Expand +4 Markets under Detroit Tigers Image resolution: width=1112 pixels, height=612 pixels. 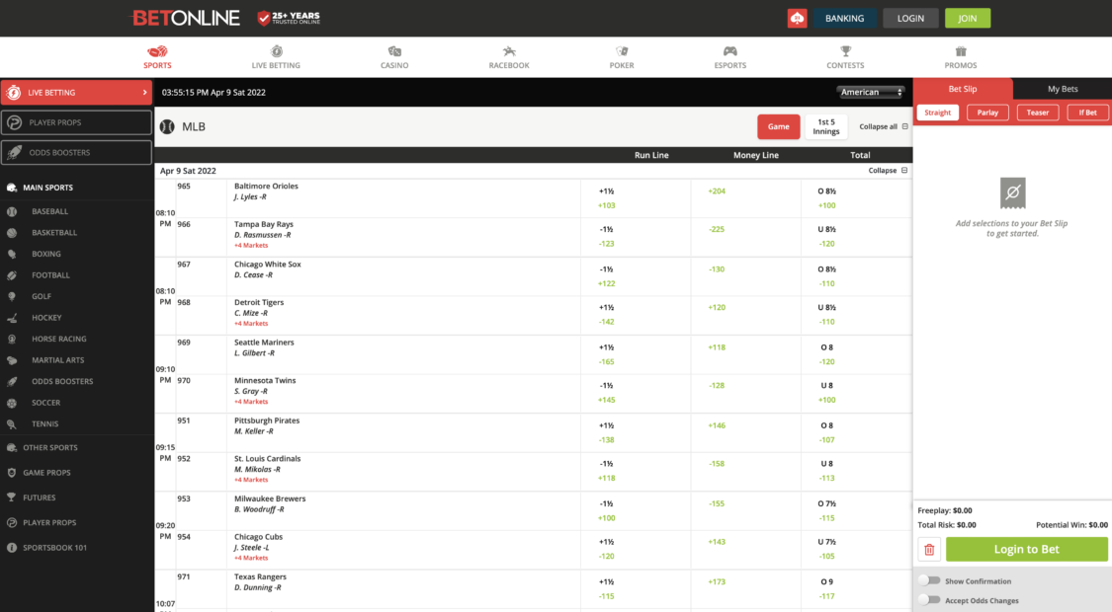[251, 323]
